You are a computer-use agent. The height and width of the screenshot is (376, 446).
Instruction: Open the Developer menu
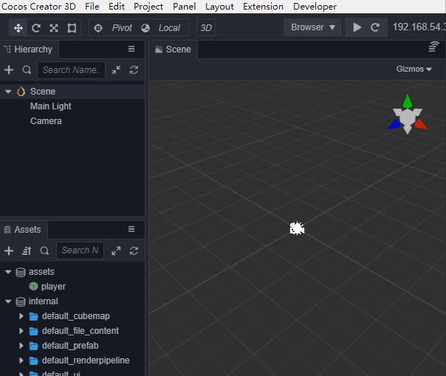315,6
